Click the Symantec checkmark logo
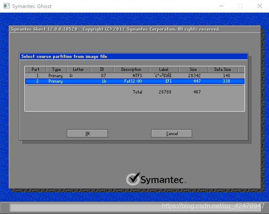The width and height of the screenshot is (269, 214). click(133, 179)
